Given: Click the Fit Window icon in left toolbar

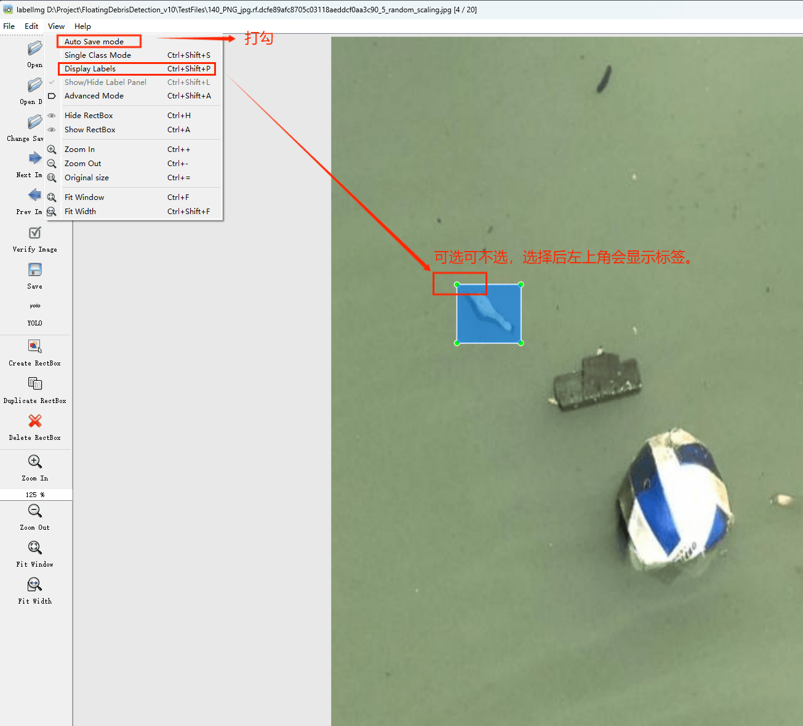Looking at the screenshot, I should pyautogui.click(x=35, y=548).
